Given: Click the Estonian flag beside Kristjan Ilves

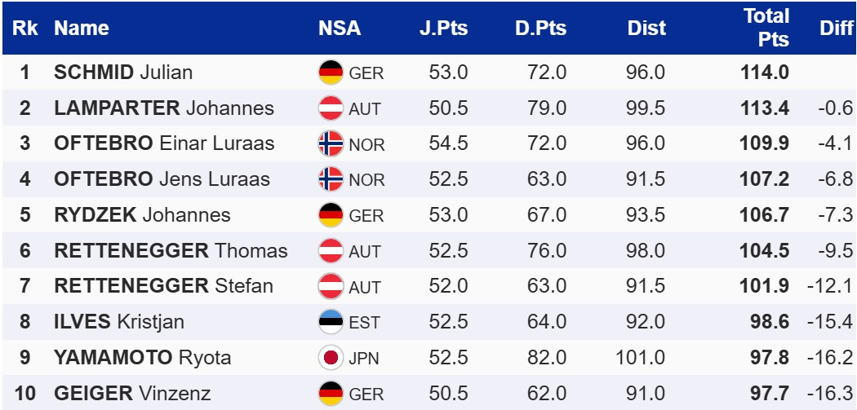Looking at the screenshot, I should tap(331, 322).
